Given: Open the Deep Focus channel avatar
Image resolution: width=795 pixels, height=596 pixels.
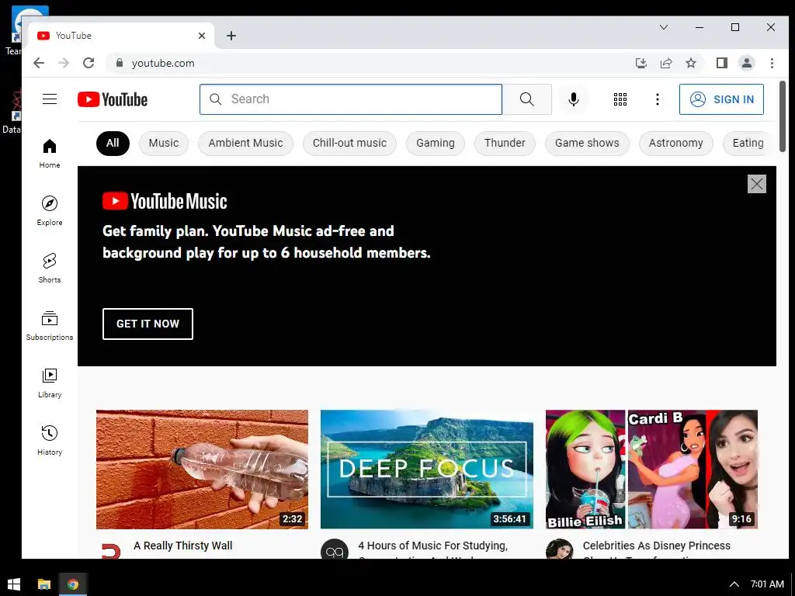Looking at the screenshot, I should click(335, 549).
